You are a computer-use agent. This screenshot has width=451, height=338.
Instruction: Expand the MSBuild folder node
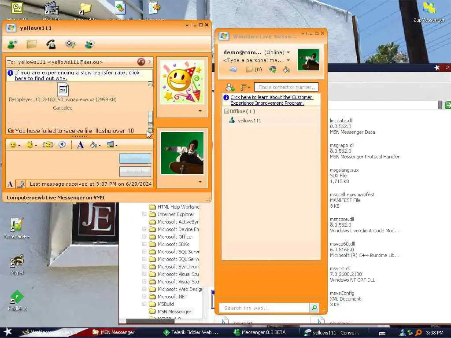pos(144,304)
